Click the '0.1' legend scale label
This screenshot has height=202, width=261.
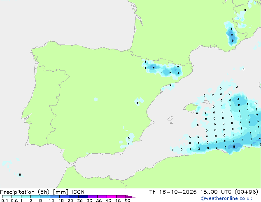(x=5, y=200)
